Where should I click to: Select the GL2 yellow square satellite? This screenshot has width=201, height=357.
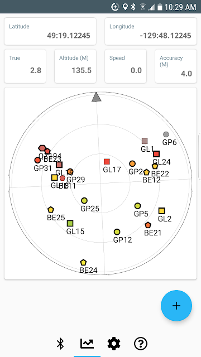coord(161,211)
